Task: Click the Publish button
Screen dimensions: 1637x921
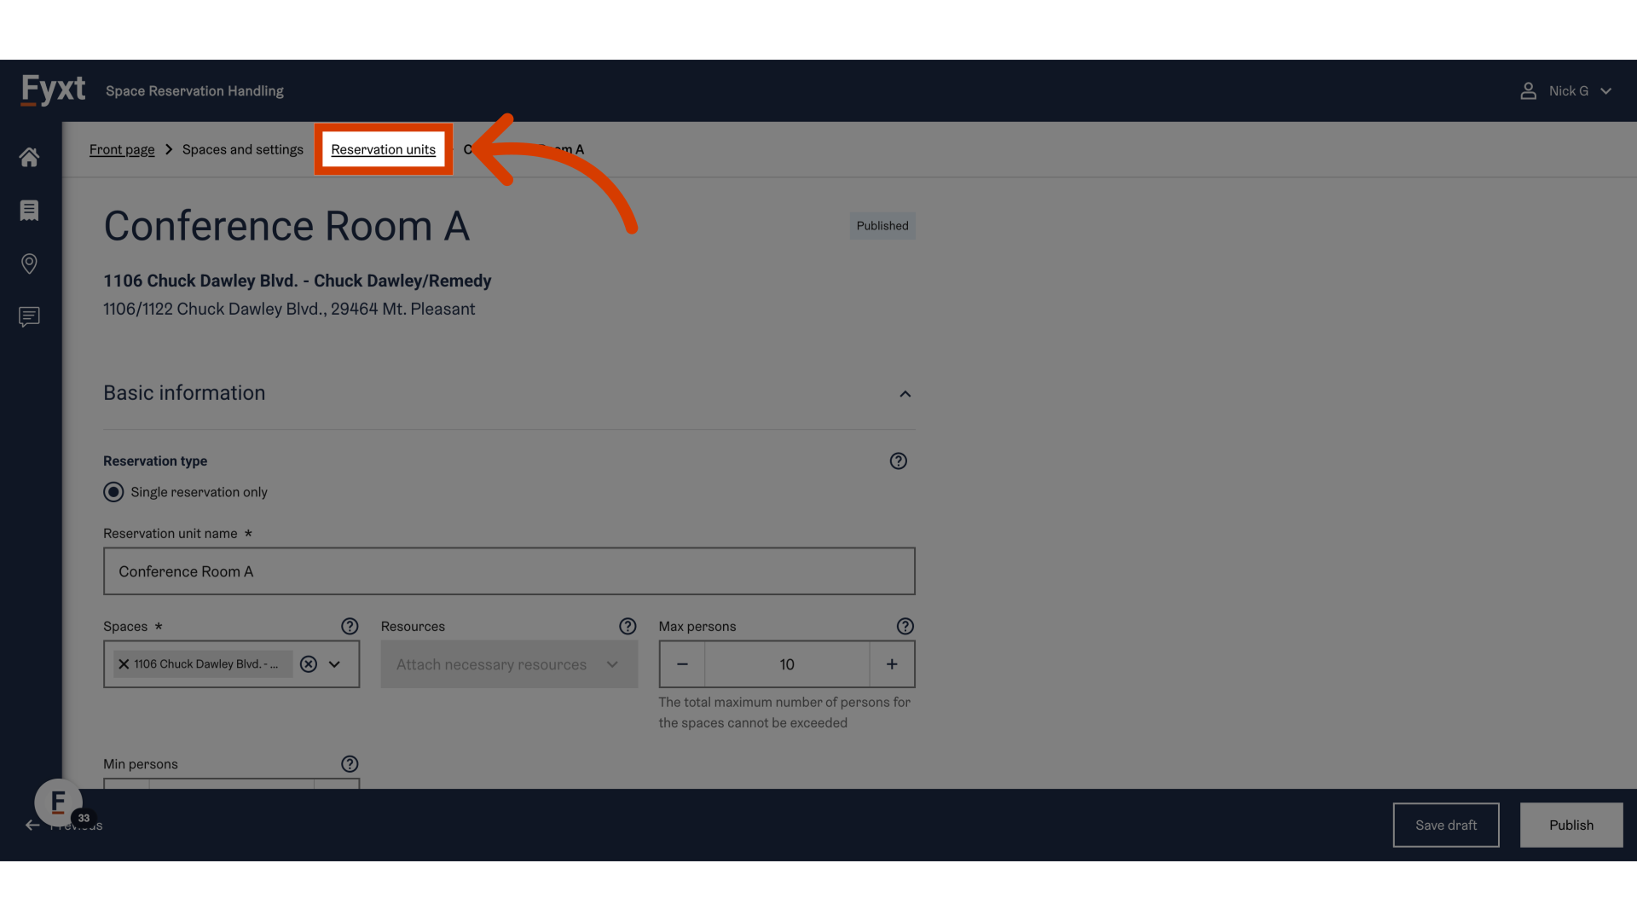Action: click(1571, 825)
